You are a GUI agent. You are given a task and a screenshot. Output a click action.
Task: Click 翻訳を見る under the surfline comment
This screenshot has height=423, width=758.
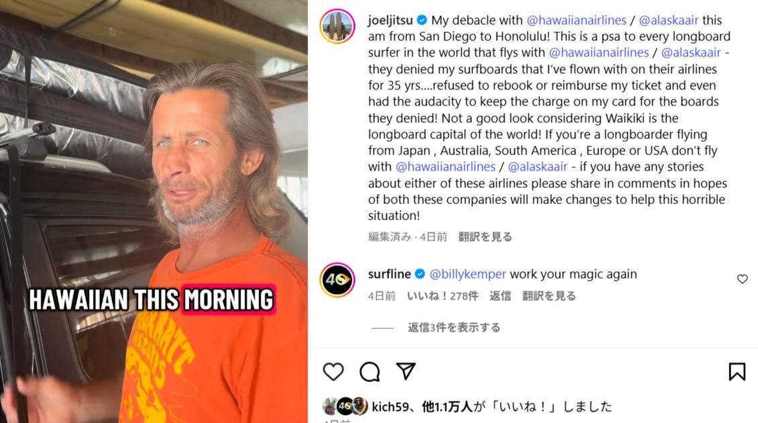[549, 295]
